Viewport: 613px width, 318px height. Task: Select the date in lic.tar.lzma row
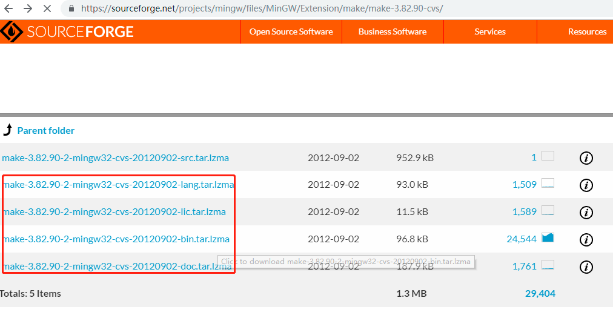pyautogui.click(x=333, y=211)
